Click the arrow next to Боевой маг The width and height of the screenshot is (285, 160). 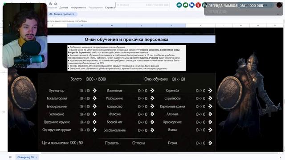[152, 122]
